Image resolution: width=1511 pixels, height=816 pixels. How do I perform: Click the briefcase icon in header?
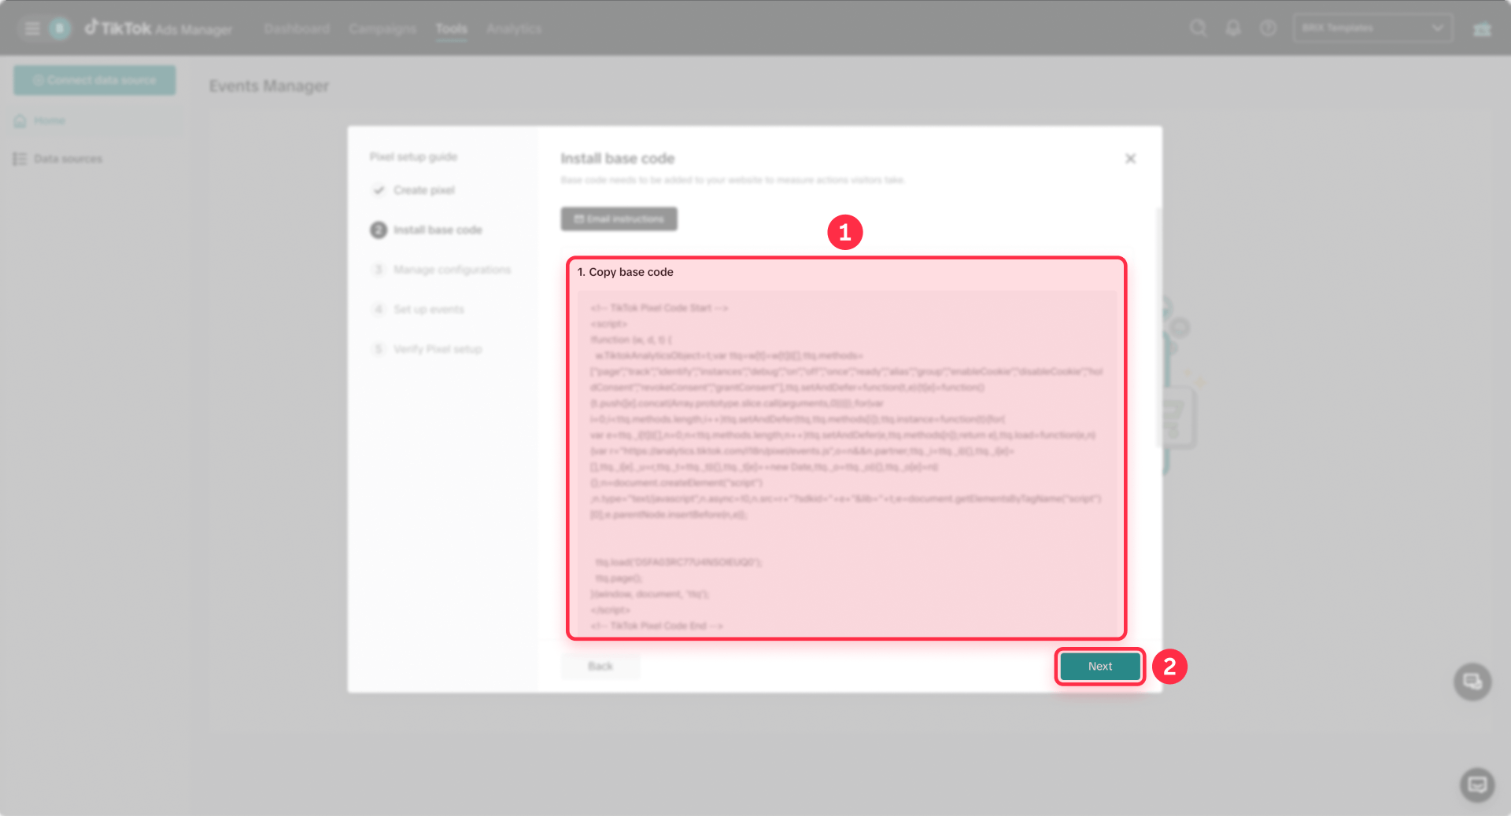point(1482,29)
